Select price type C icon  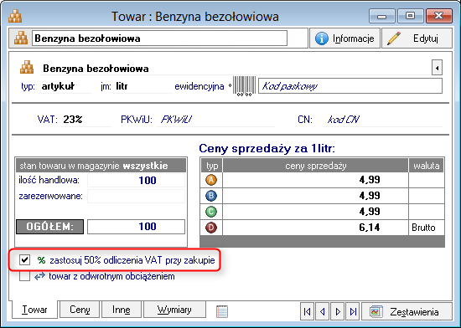click(211, 212)
